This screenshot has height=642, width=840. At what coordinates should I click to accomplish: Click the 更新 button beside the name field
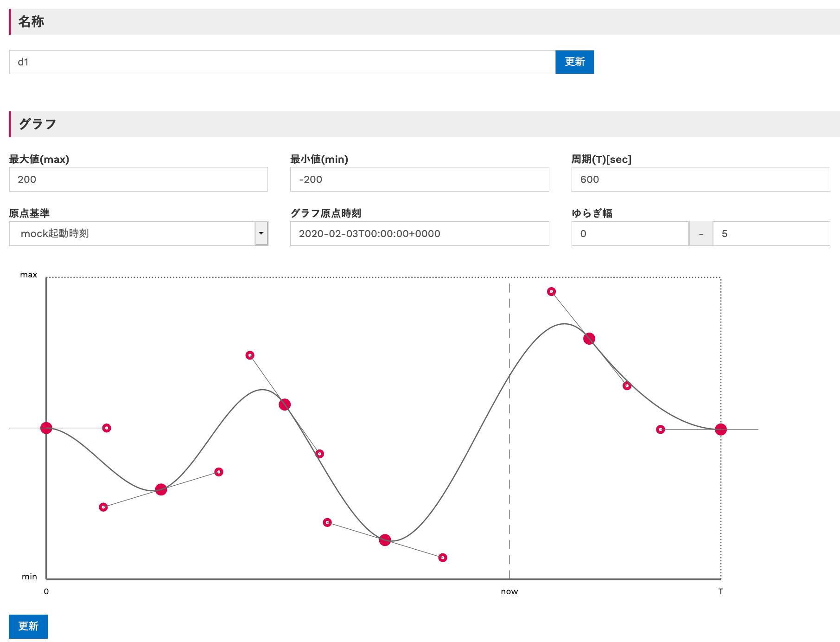(574, 62)
